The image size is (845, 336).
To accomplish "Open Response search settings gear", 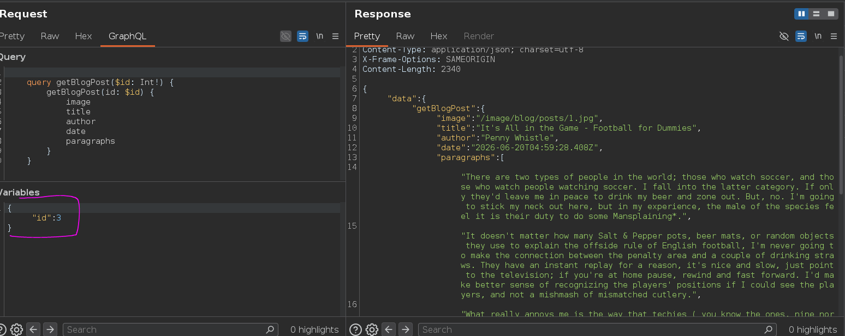I will coord(372,329).
